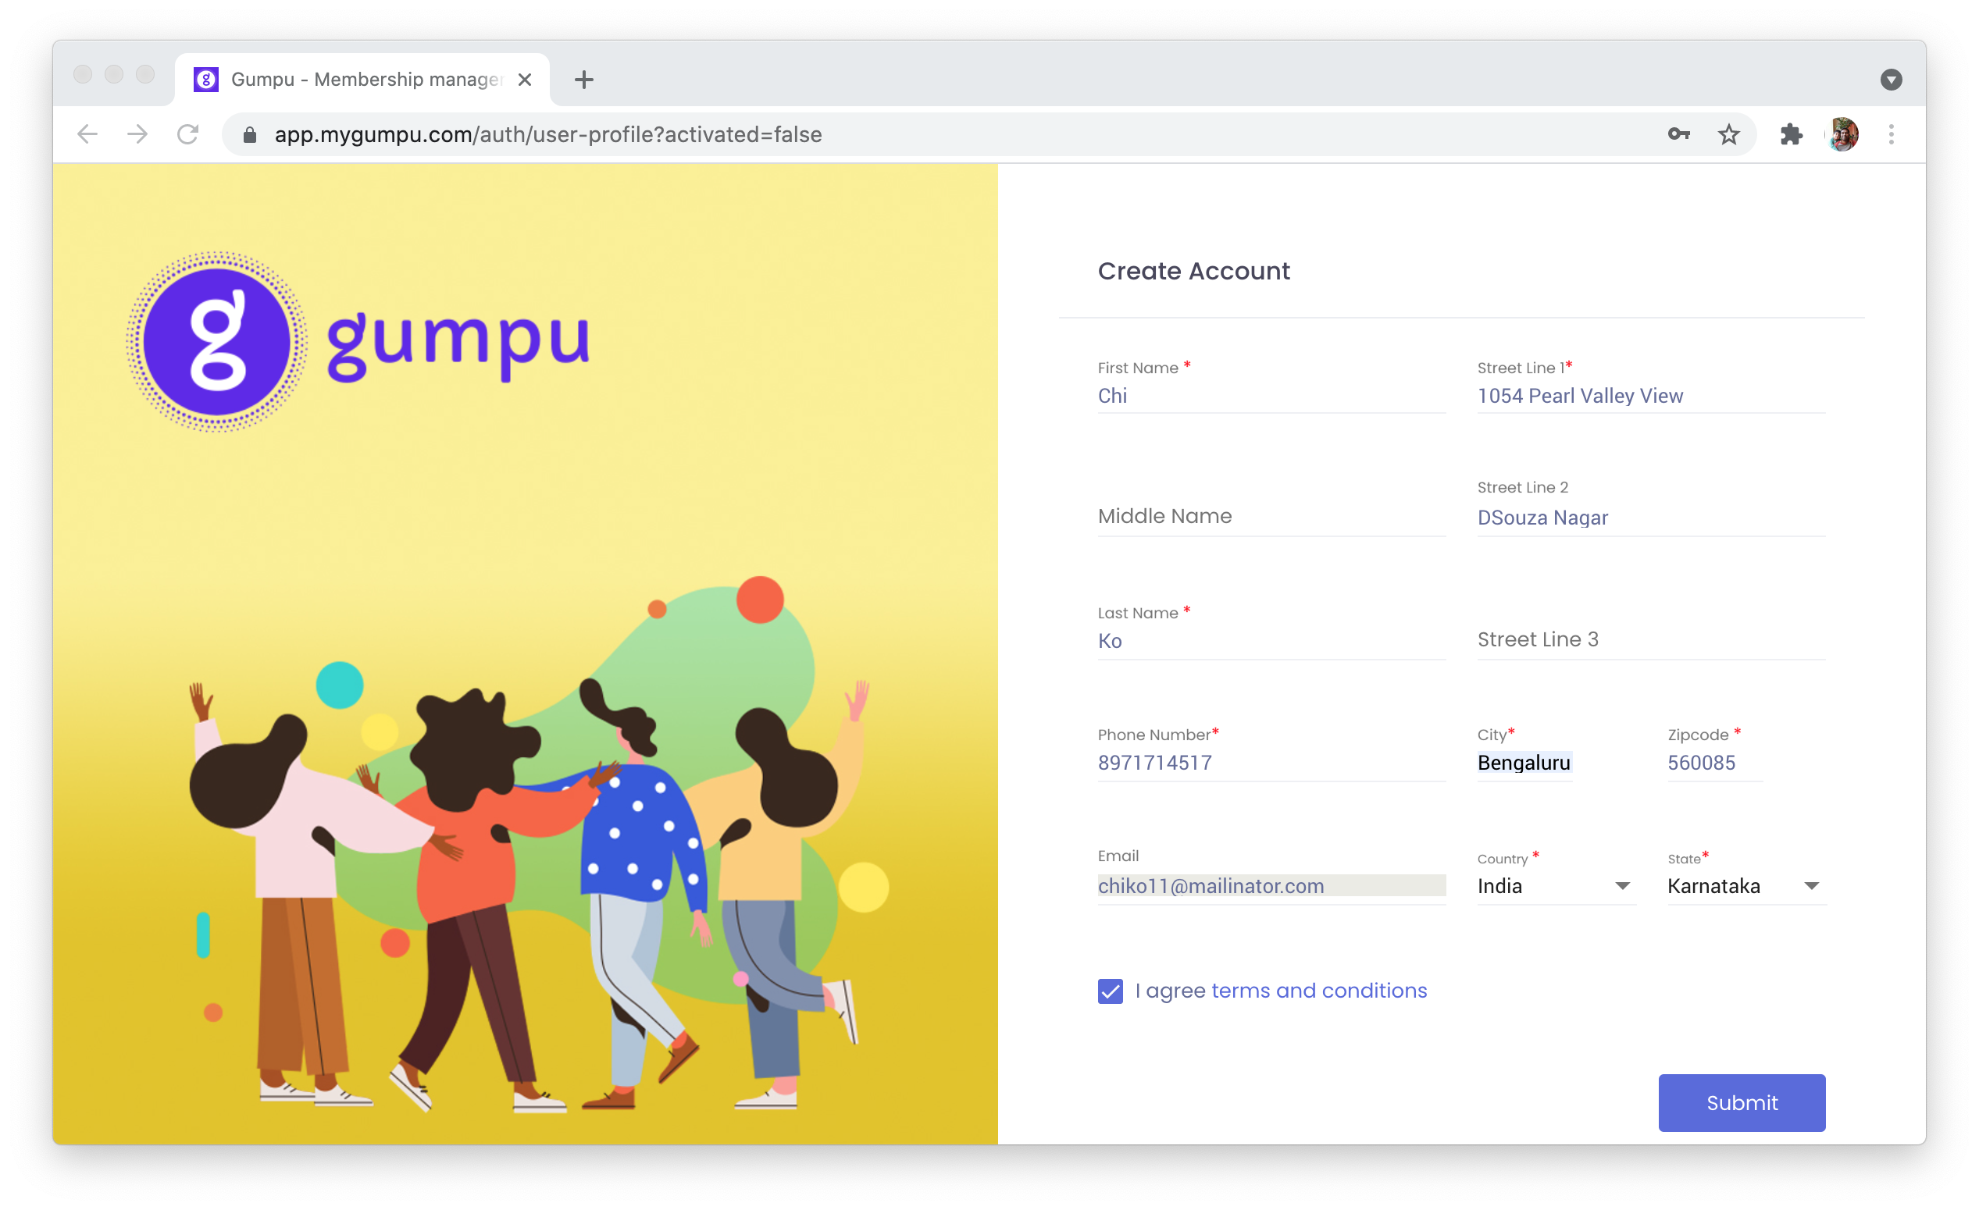The width and height of the screenshot is (1979, 1210).
Task: Edit the City field
Action: [1524, 763]
